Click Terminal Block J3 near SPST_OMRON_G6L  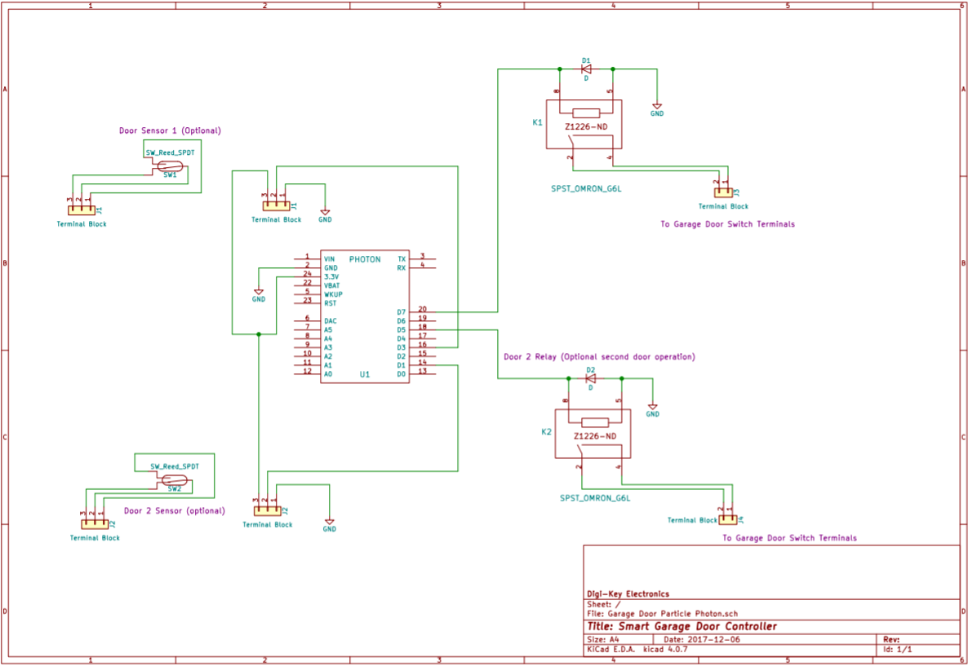pyautogui.click(x=723, y=194)
